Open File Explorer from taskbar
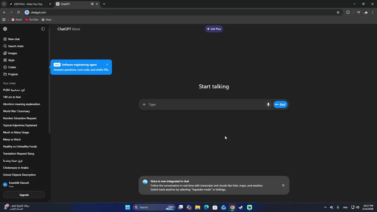 [x=198, y=207]
